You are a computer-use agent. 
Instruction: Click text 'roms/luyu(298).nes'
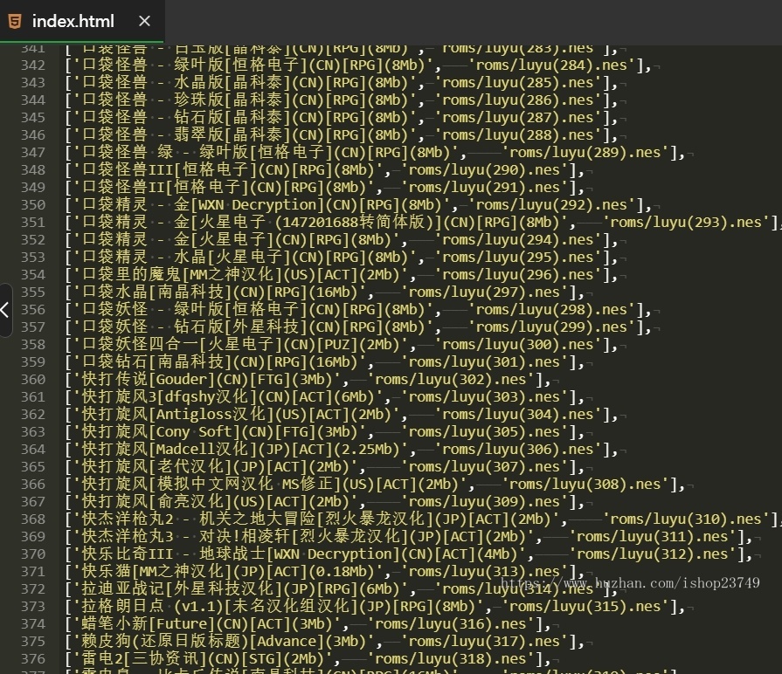(x=551, y=309)
